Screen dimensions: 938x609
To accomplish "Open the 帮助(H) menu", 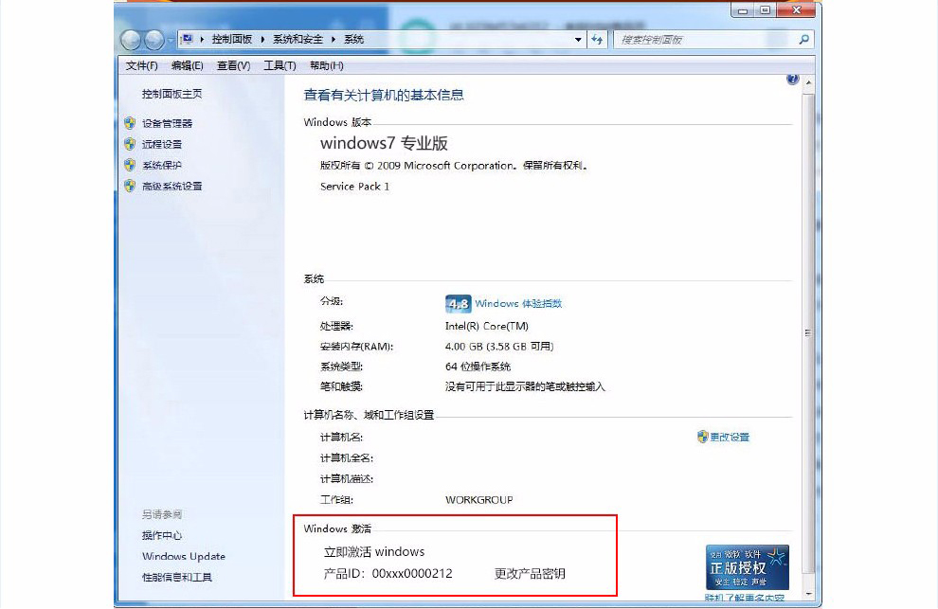I will [327, 65].
